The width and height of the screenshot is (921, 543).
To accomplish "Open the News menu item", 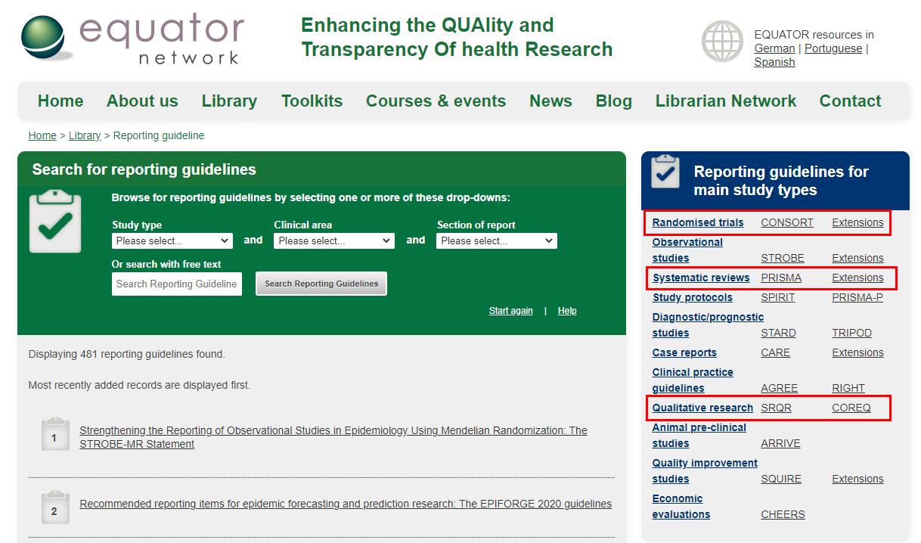I will (550, 101).
